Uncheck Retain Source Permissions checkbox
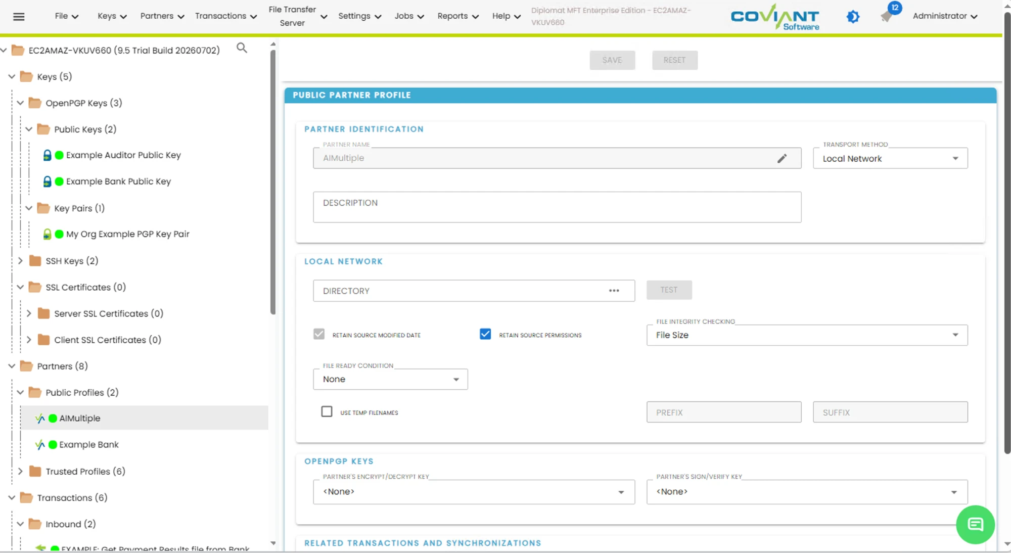1011x553 pixels. click(485, 334)
